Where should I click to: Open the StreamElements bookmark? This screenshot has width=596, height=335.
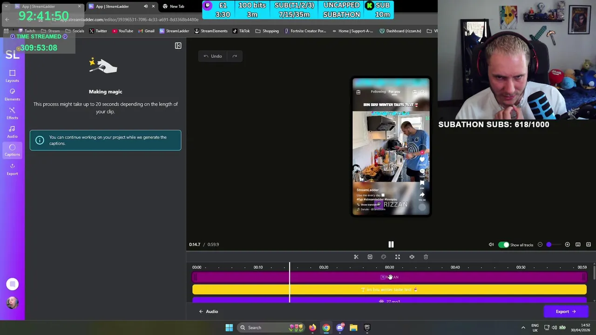pyautogui.click(x=211, y=31)
